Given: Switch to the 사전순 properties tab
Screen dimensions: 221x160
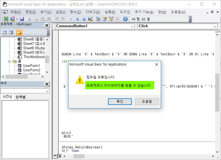Looking at the screenshot, I should (7, 97).
